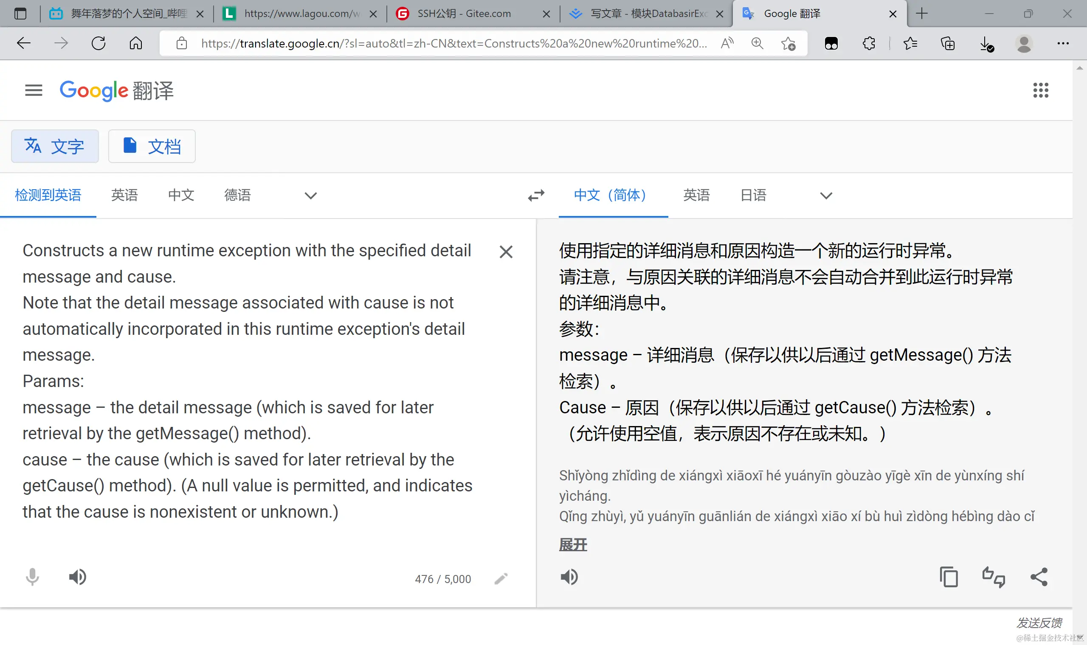The image size is (1087, 645).
Task: Play audio of the translated text
Action: coord(569,577)
